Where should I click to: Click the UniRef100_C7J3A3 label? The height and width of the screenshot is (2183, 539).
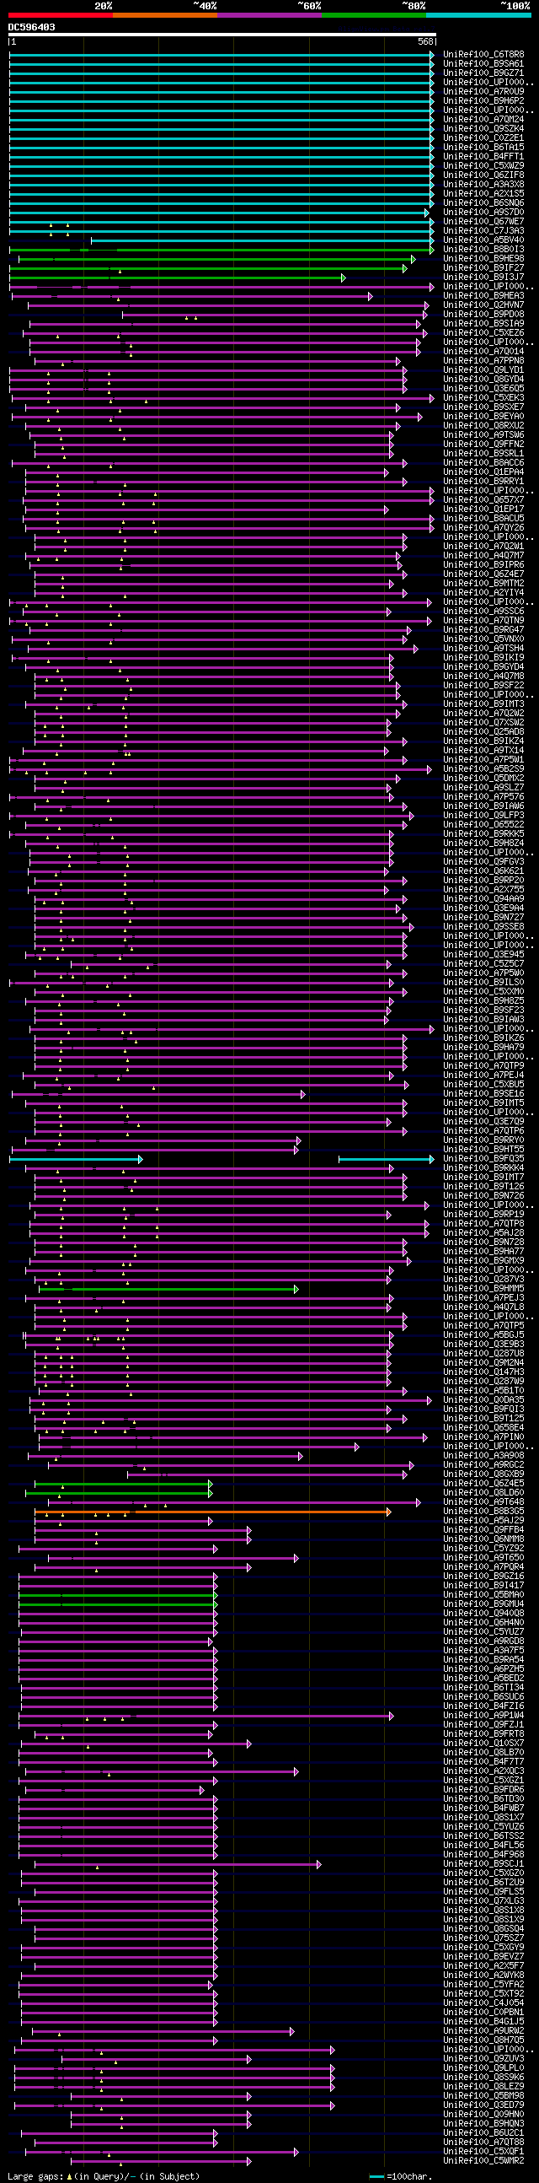[483, 231]
